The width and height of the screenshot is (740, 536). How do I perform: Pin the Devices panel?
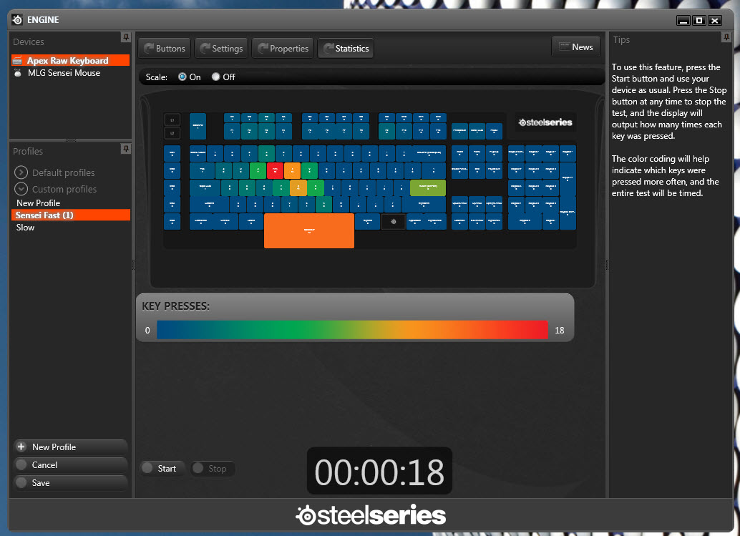click(x=125, y=37)
